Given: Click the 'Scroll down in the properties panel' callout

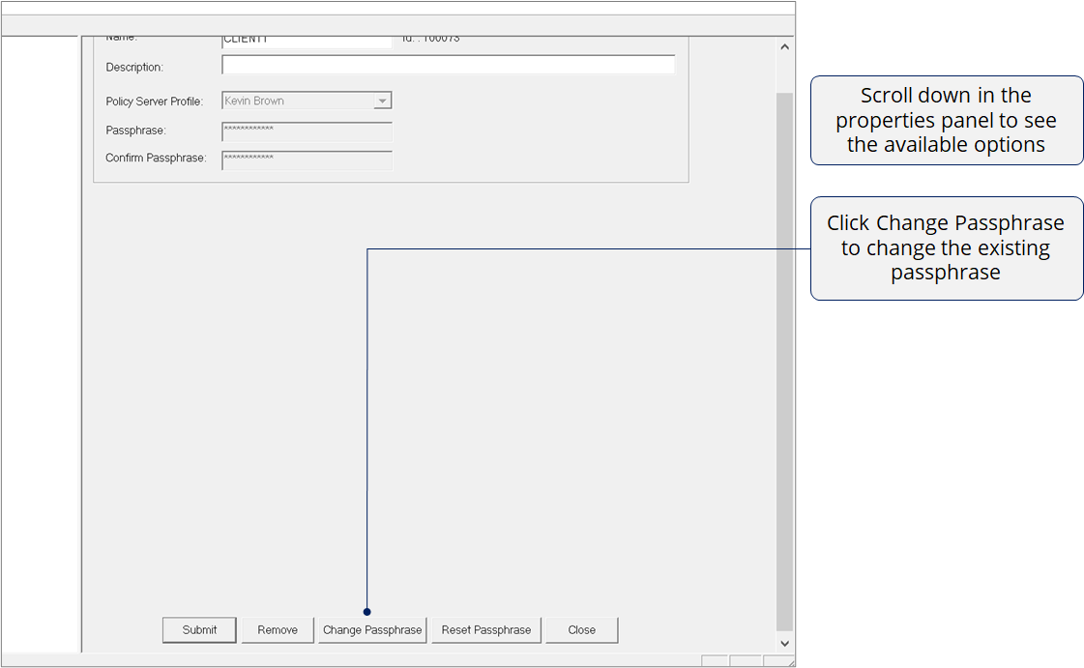Looking at the screenshot, I should (946, 121).
